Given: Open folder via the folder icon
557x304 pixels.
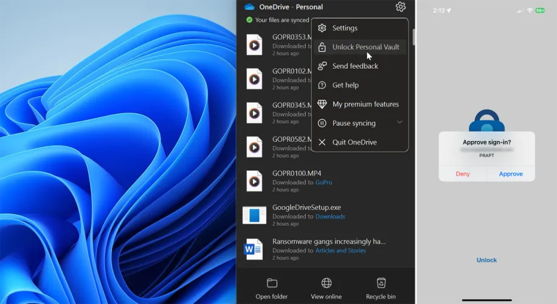Looking at the screenshot, I should (x=272, y=283).
